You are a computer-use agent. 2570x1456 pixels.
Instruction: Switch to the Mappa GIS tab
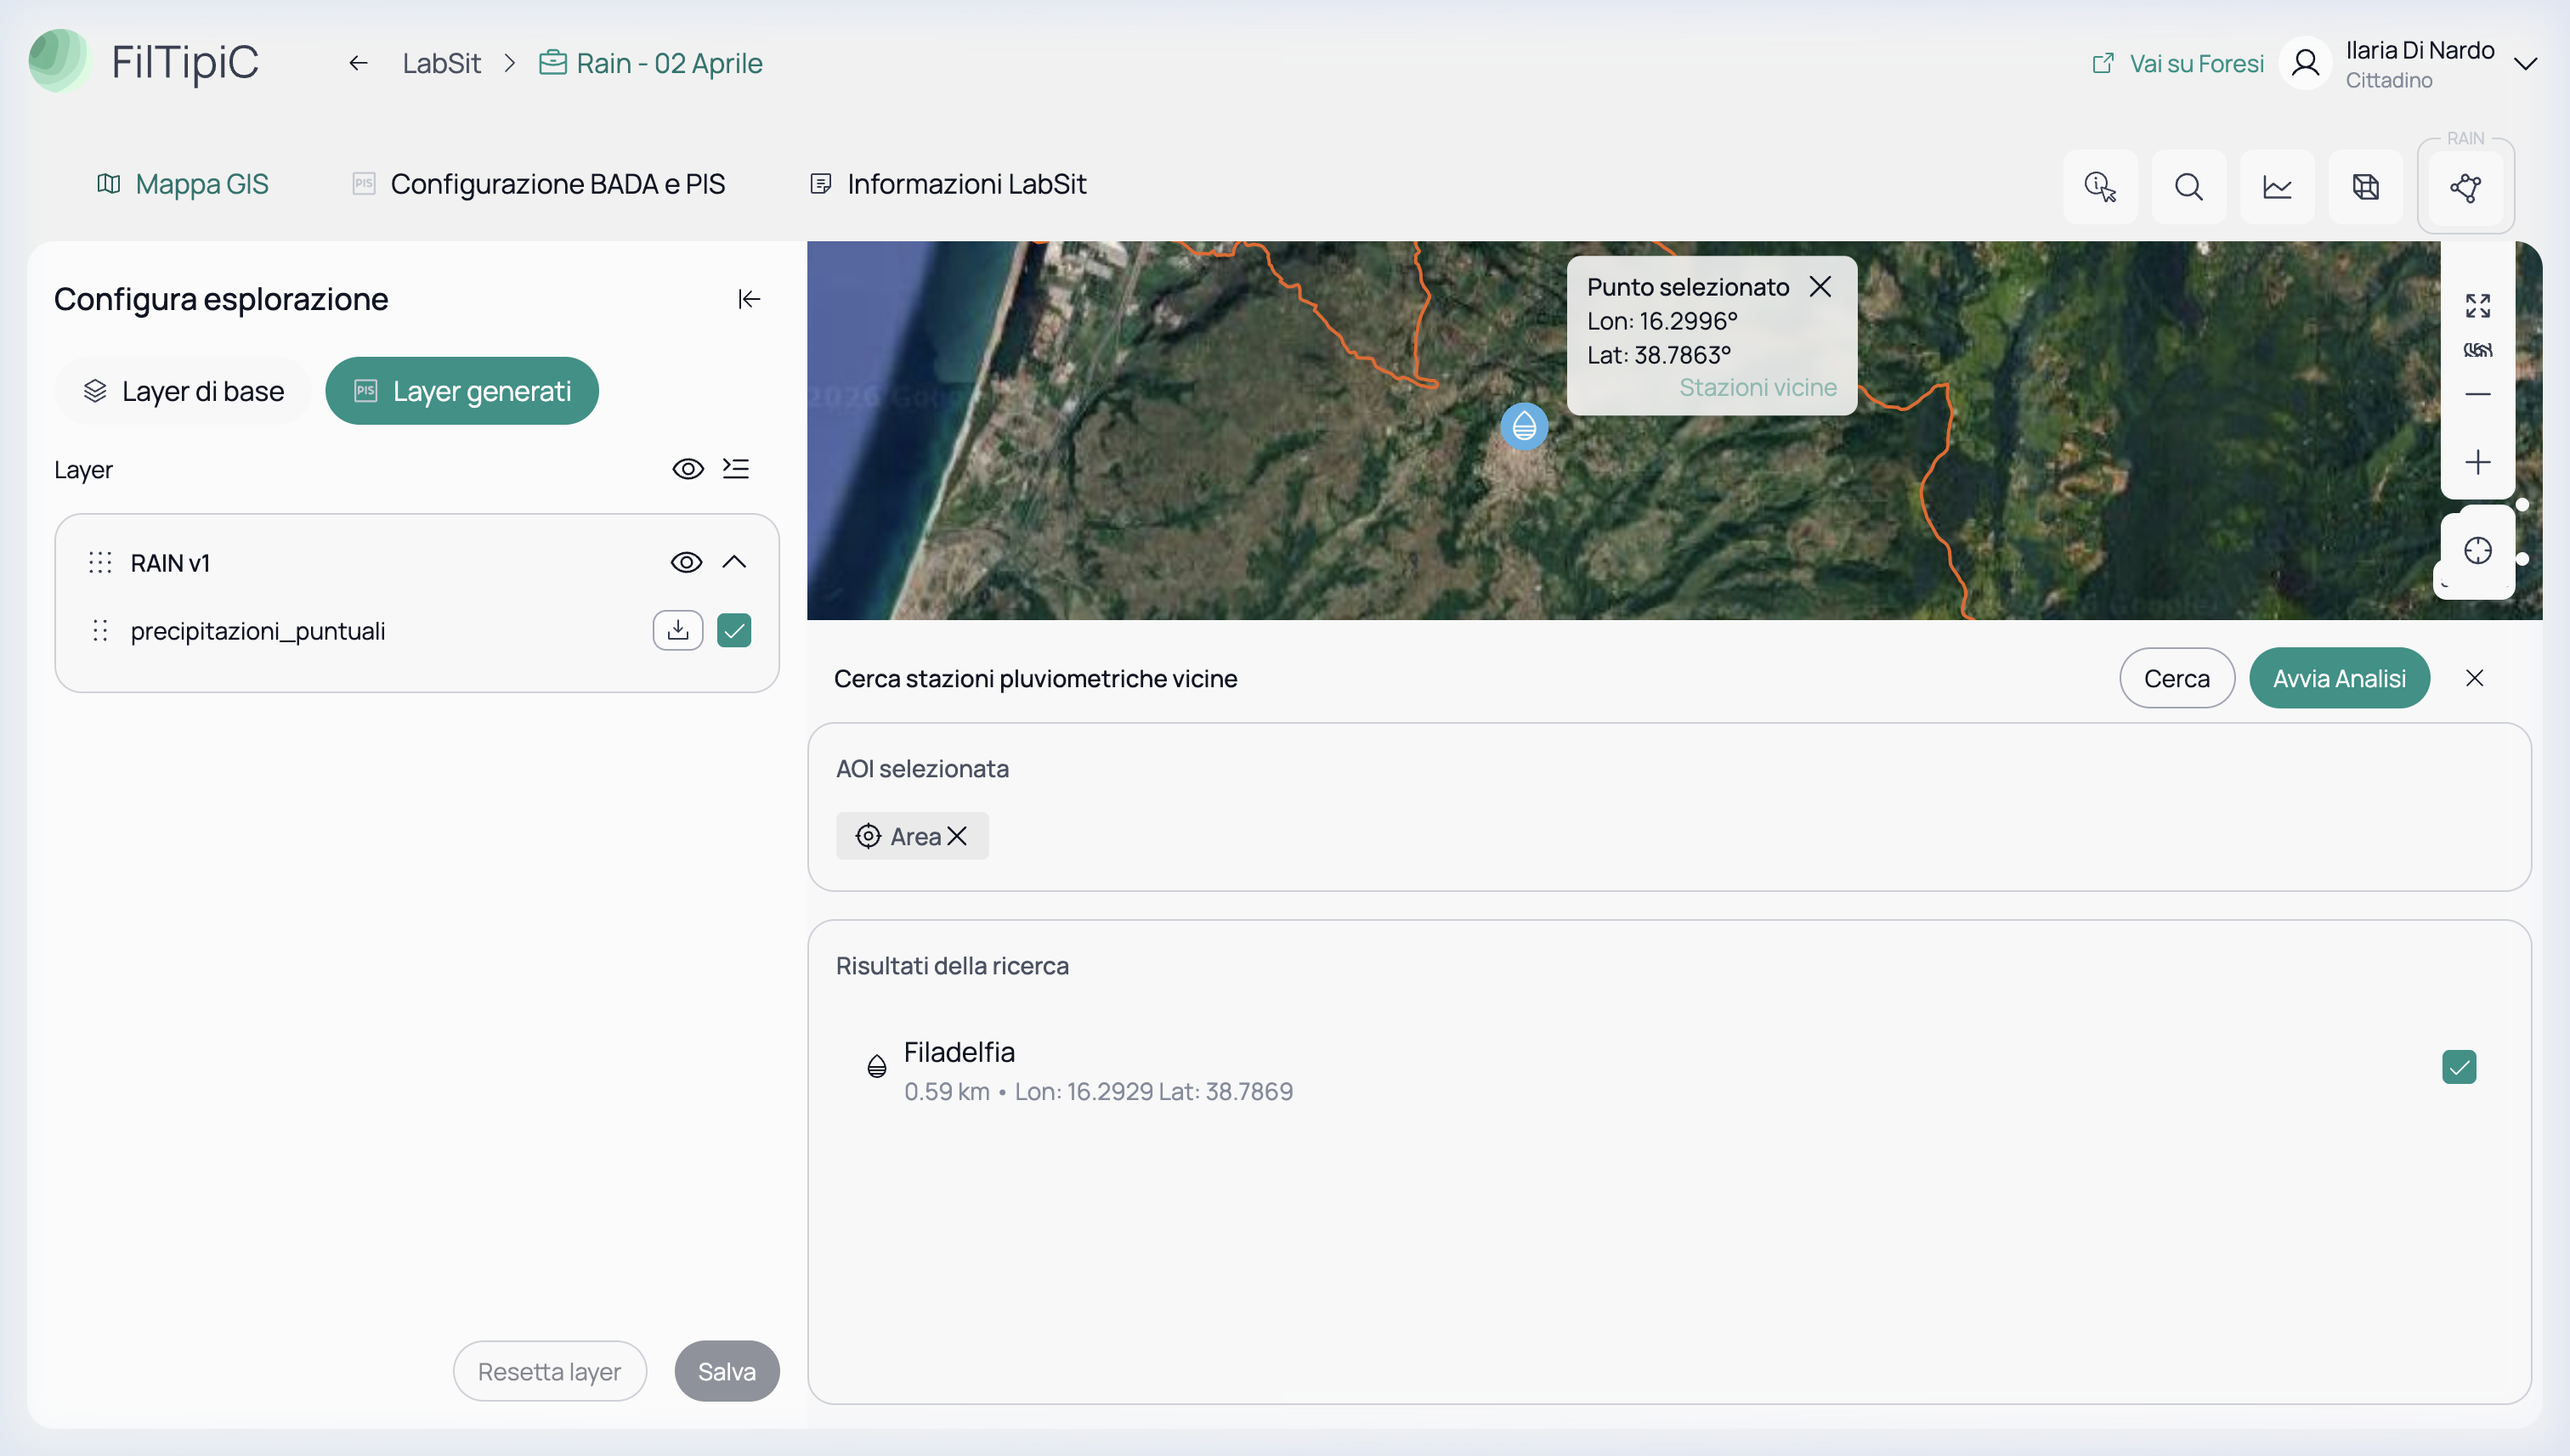[x=183, y=184]
